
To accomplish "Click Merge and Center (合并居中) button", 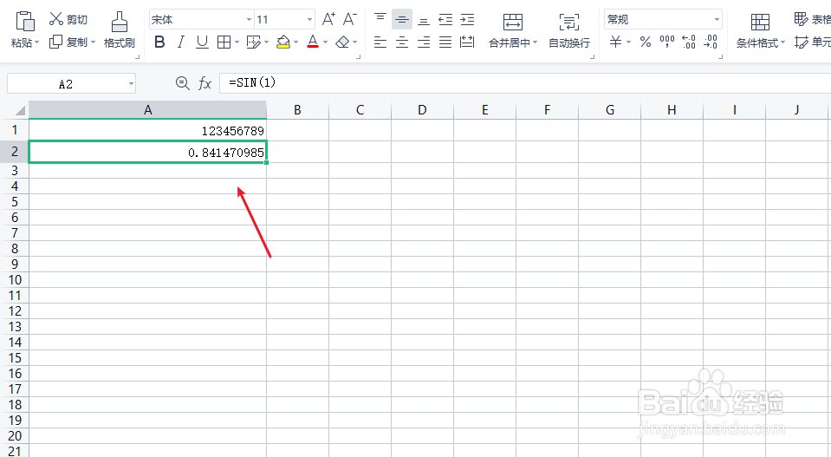I will pyautogui.click(x=512, y=30).
